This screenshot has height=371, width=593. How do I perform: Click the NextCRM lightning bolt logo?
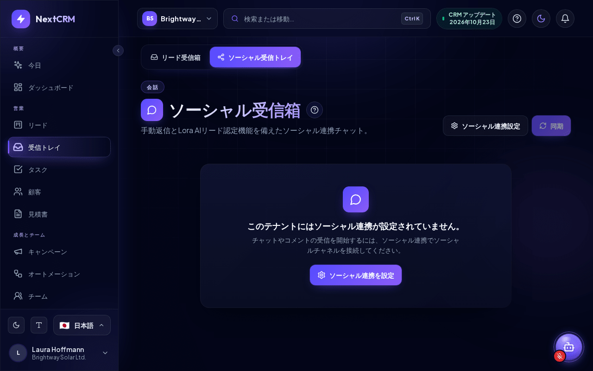pos(21,19)
